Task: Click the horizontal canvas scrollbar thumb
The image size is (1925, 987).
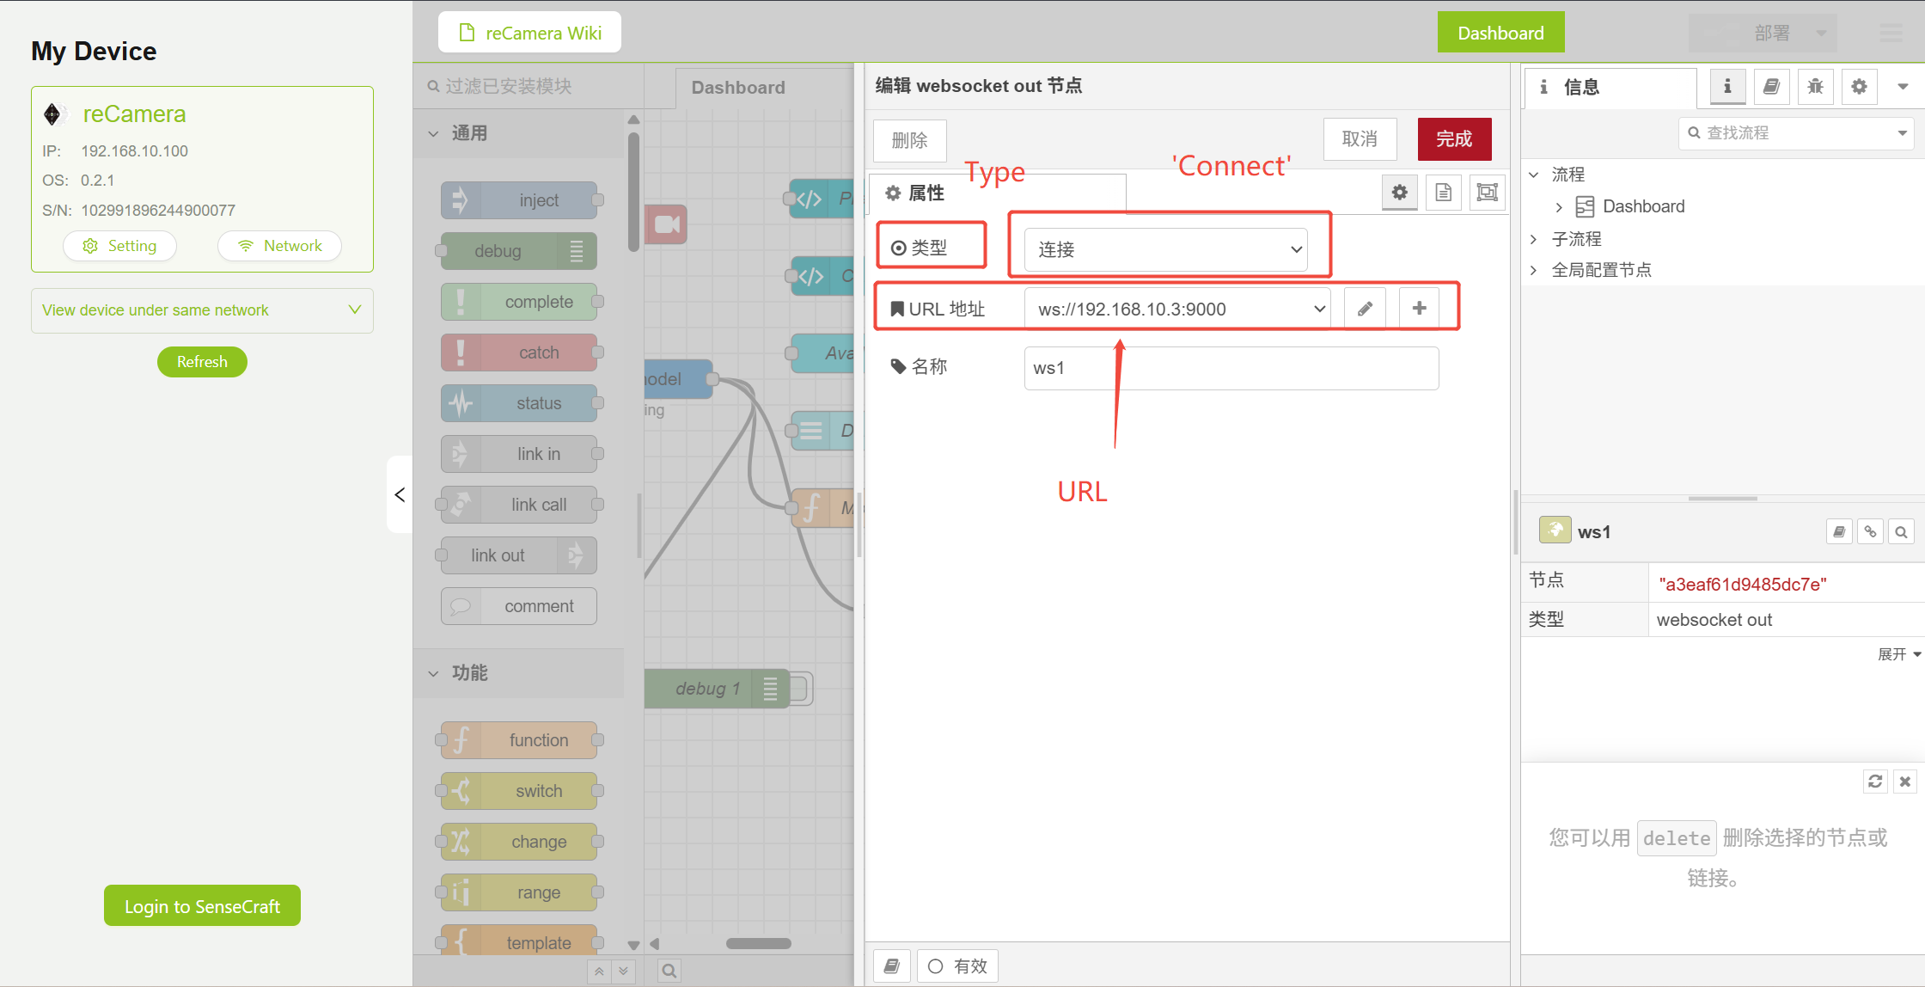Action: [758, 944]
